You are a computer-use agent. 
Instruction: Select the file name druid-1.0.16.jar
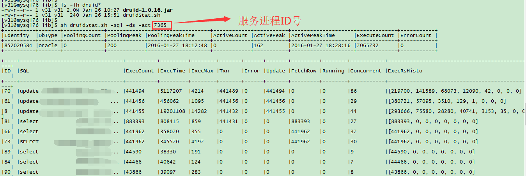pos(147,9)
